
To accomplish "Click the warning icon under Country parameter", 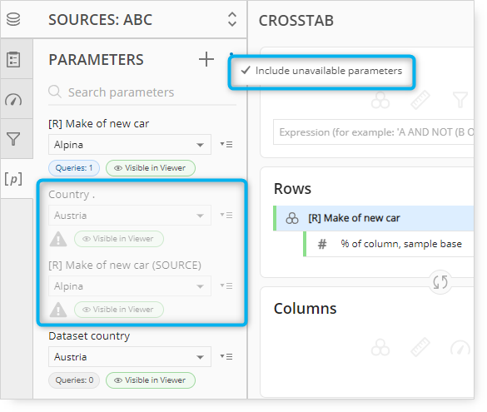I will [x=58, y=240].
